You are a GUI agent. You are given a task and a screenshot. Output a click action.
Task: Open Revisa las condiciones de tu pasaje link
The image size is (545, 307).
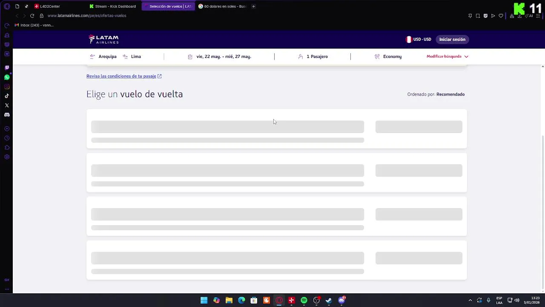click(124, 76)
